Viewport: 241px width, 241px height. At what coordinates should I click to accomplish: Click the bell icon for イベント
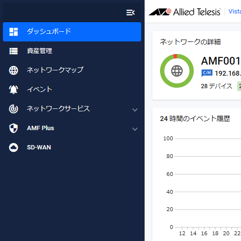click(x=13, y=90)
